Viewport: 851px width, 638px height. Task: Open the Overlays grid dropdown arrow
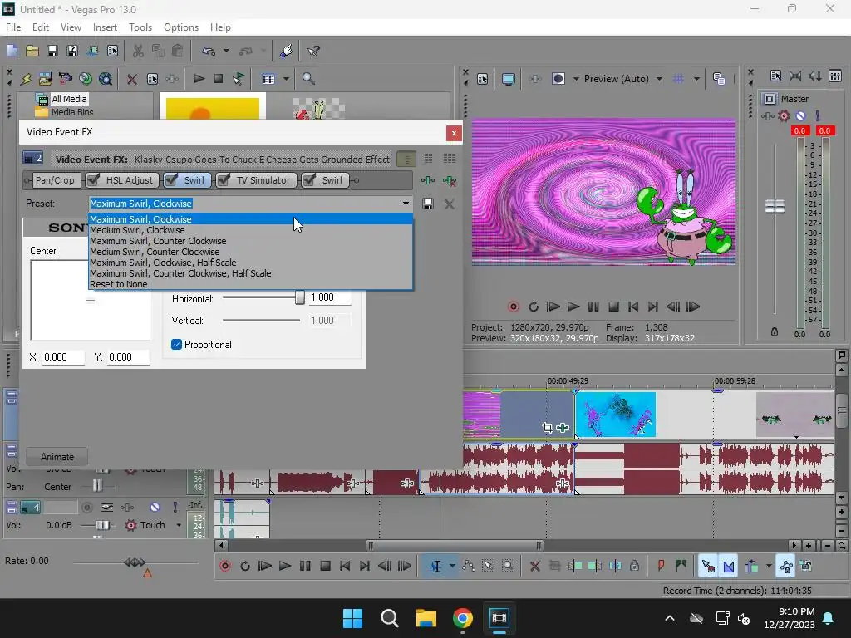coord(696,79)
